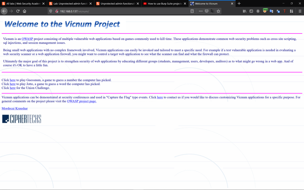This screenshot has height=190, width=304.
Task: Open the OWASP link in intro paragraph
Action: 27,39
